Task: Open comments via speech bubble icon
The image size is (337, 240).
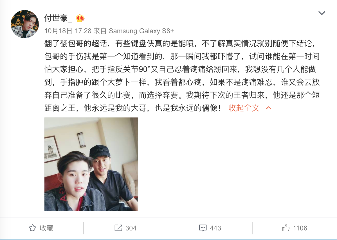Action: point(203,228)
